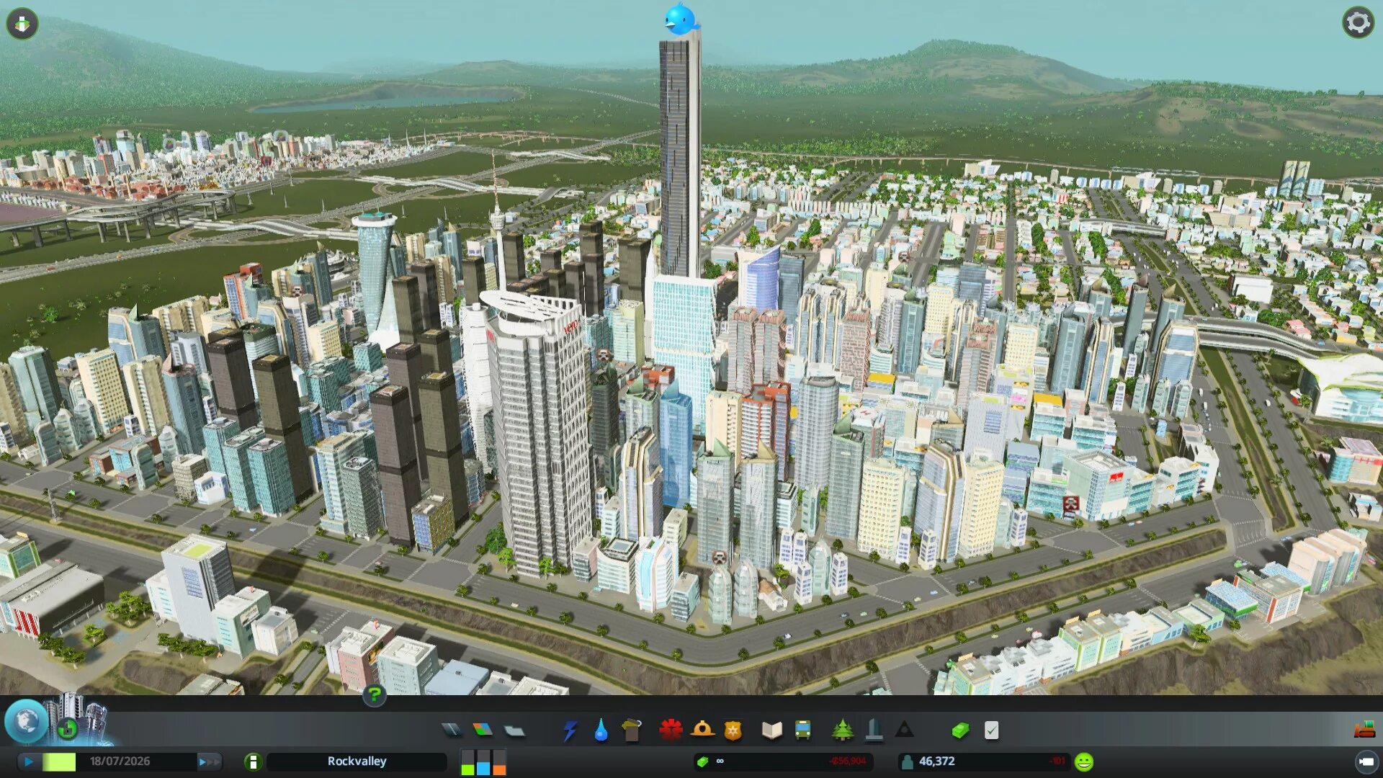This screenshot has height=778, width=1383.
Task: Open zoning demand RCI bars
Action: click(483, 761)
